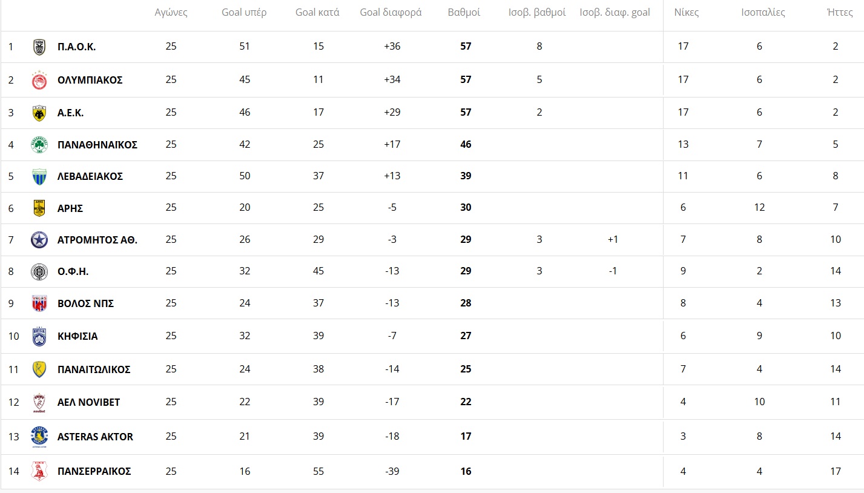Click the Volos ΝΠΣ red crest
864x493 pixels.
39,303
